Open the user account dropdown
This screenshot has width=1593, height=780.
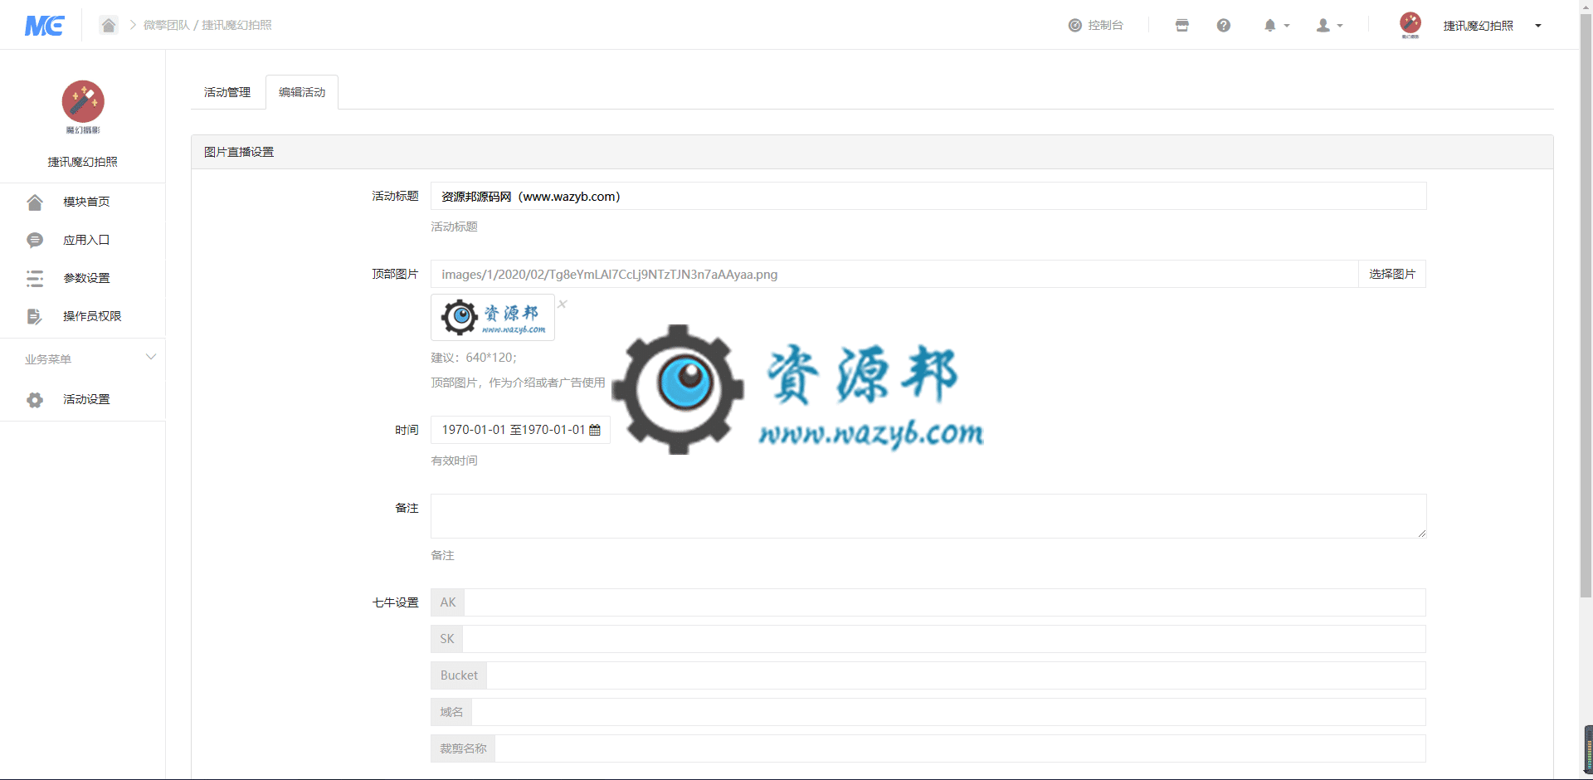(1329, 25)
